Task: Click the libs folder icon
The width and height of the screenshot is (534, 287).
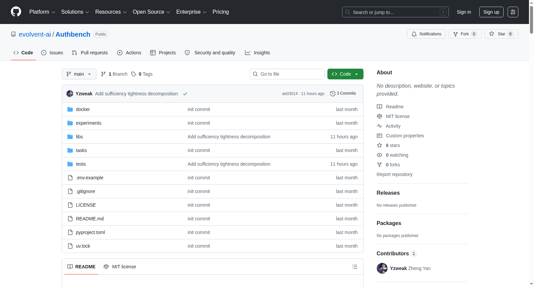Action: tap(70, 137)
